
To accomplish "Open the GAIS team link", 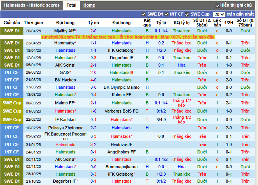I will tap(65, 72).
